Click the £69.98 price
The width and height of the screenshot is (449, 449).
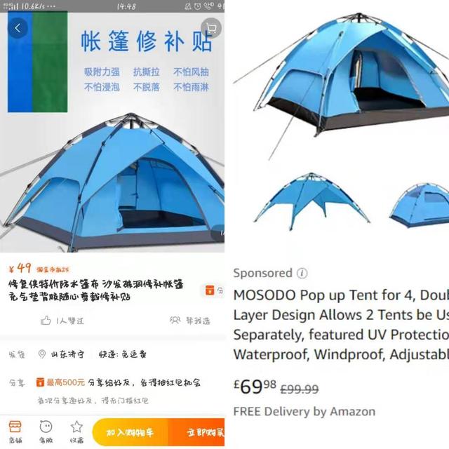pos(255,387)
